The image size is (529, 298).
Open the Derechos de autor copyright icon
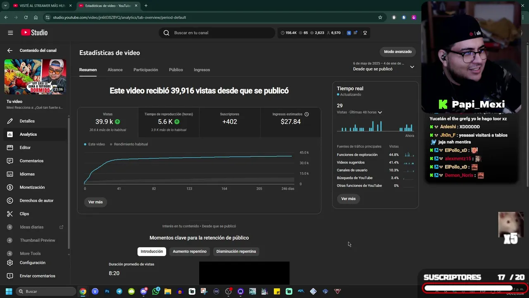click(x=10, y=200)
